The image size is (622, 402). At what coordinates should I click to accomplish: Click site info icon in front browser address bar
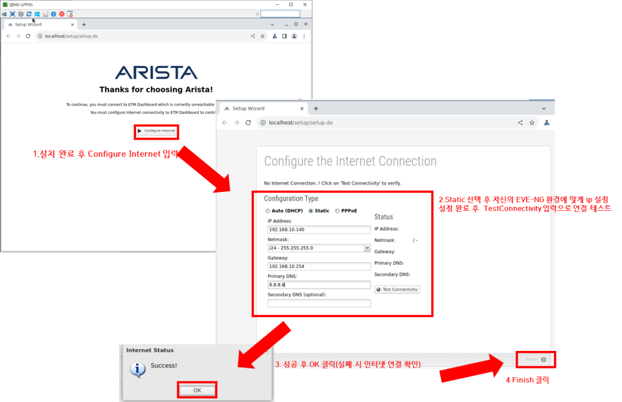[x=262, y=123]
